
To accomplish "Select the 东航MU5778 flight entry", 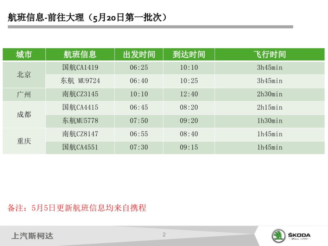I will (x=80, y=121).
